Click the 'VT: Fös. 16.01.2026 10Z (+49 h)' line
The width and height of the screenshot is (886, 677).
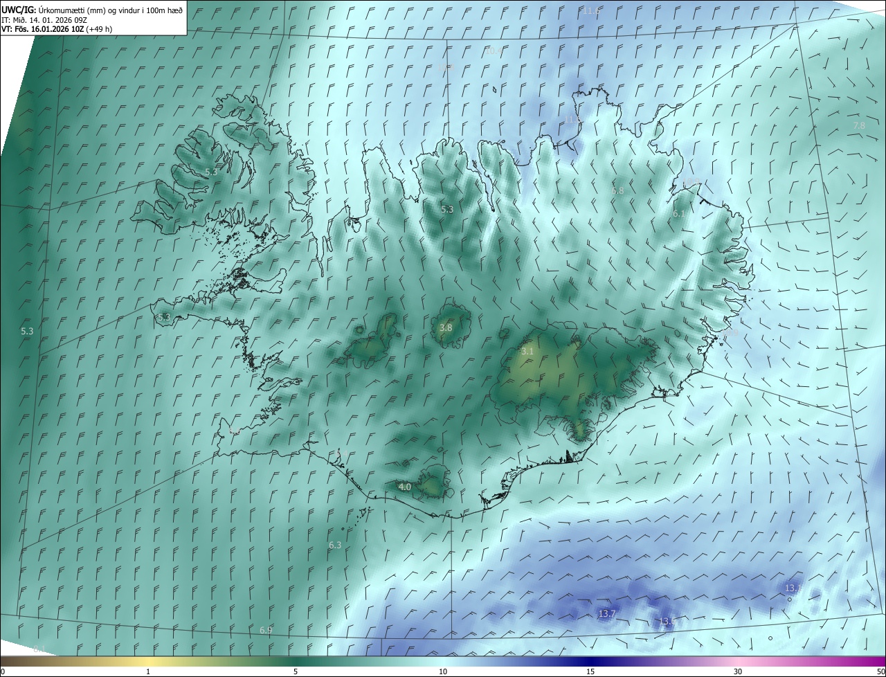pos(57,29)
